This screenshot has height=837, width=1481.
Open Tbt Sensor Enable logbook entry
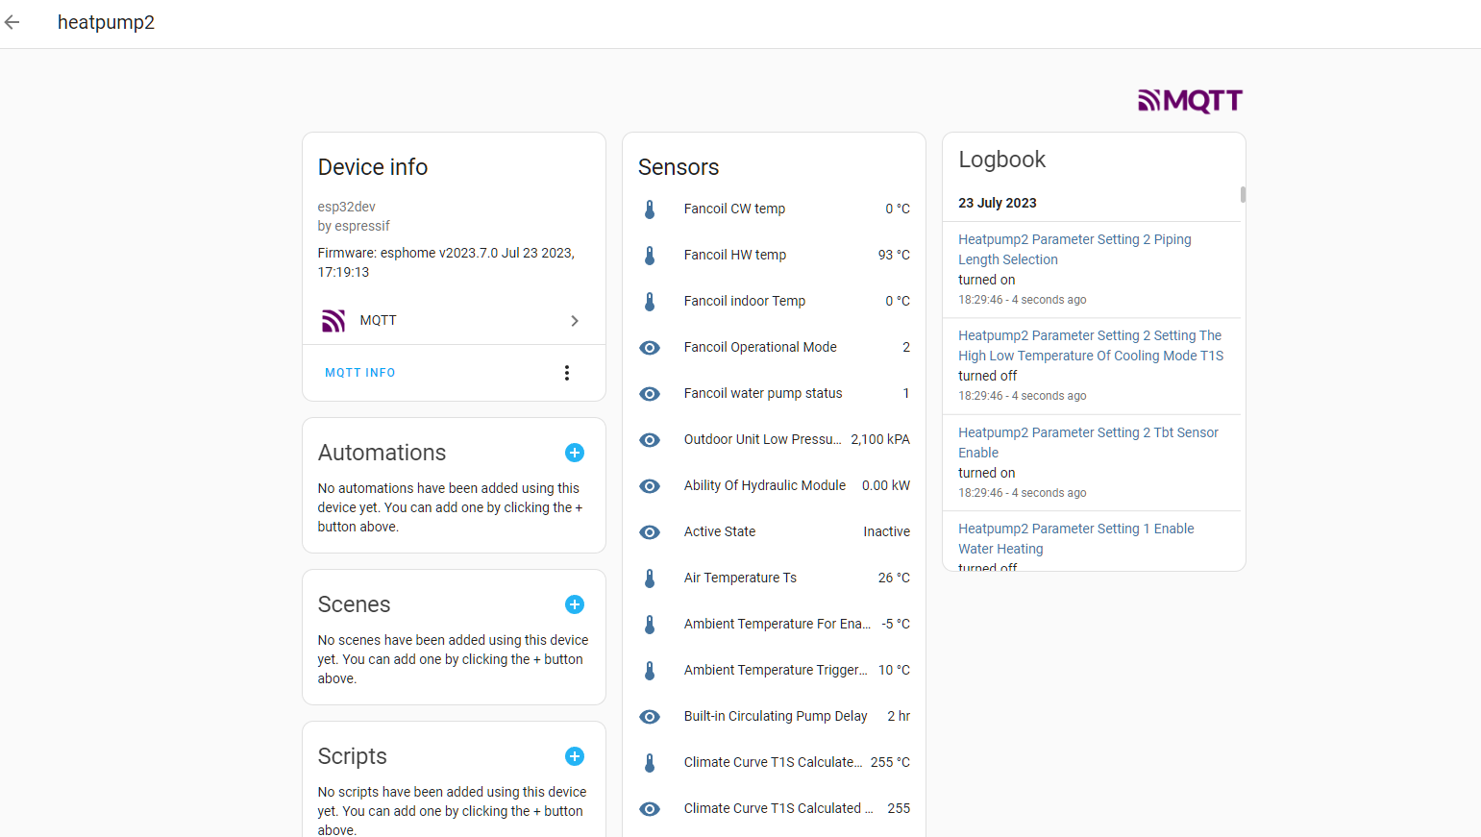1087,442
